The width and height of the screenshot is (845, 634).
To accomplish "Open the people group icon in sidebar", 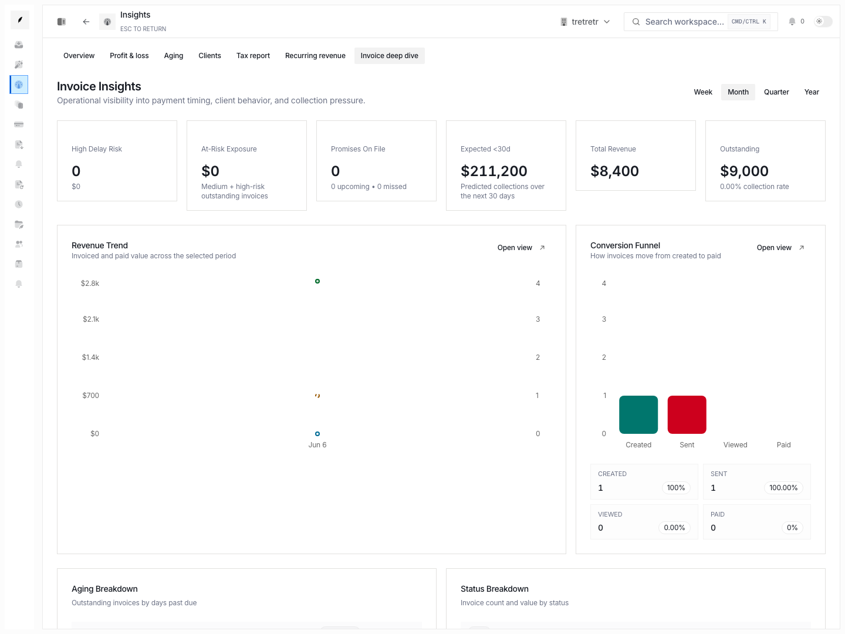I will tap(19, 244).
